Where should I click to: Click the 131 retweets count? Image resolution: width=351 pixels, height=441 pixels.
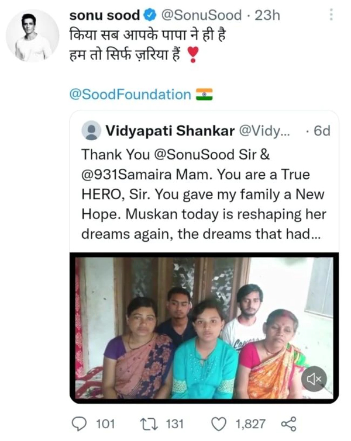pos(174,423)
